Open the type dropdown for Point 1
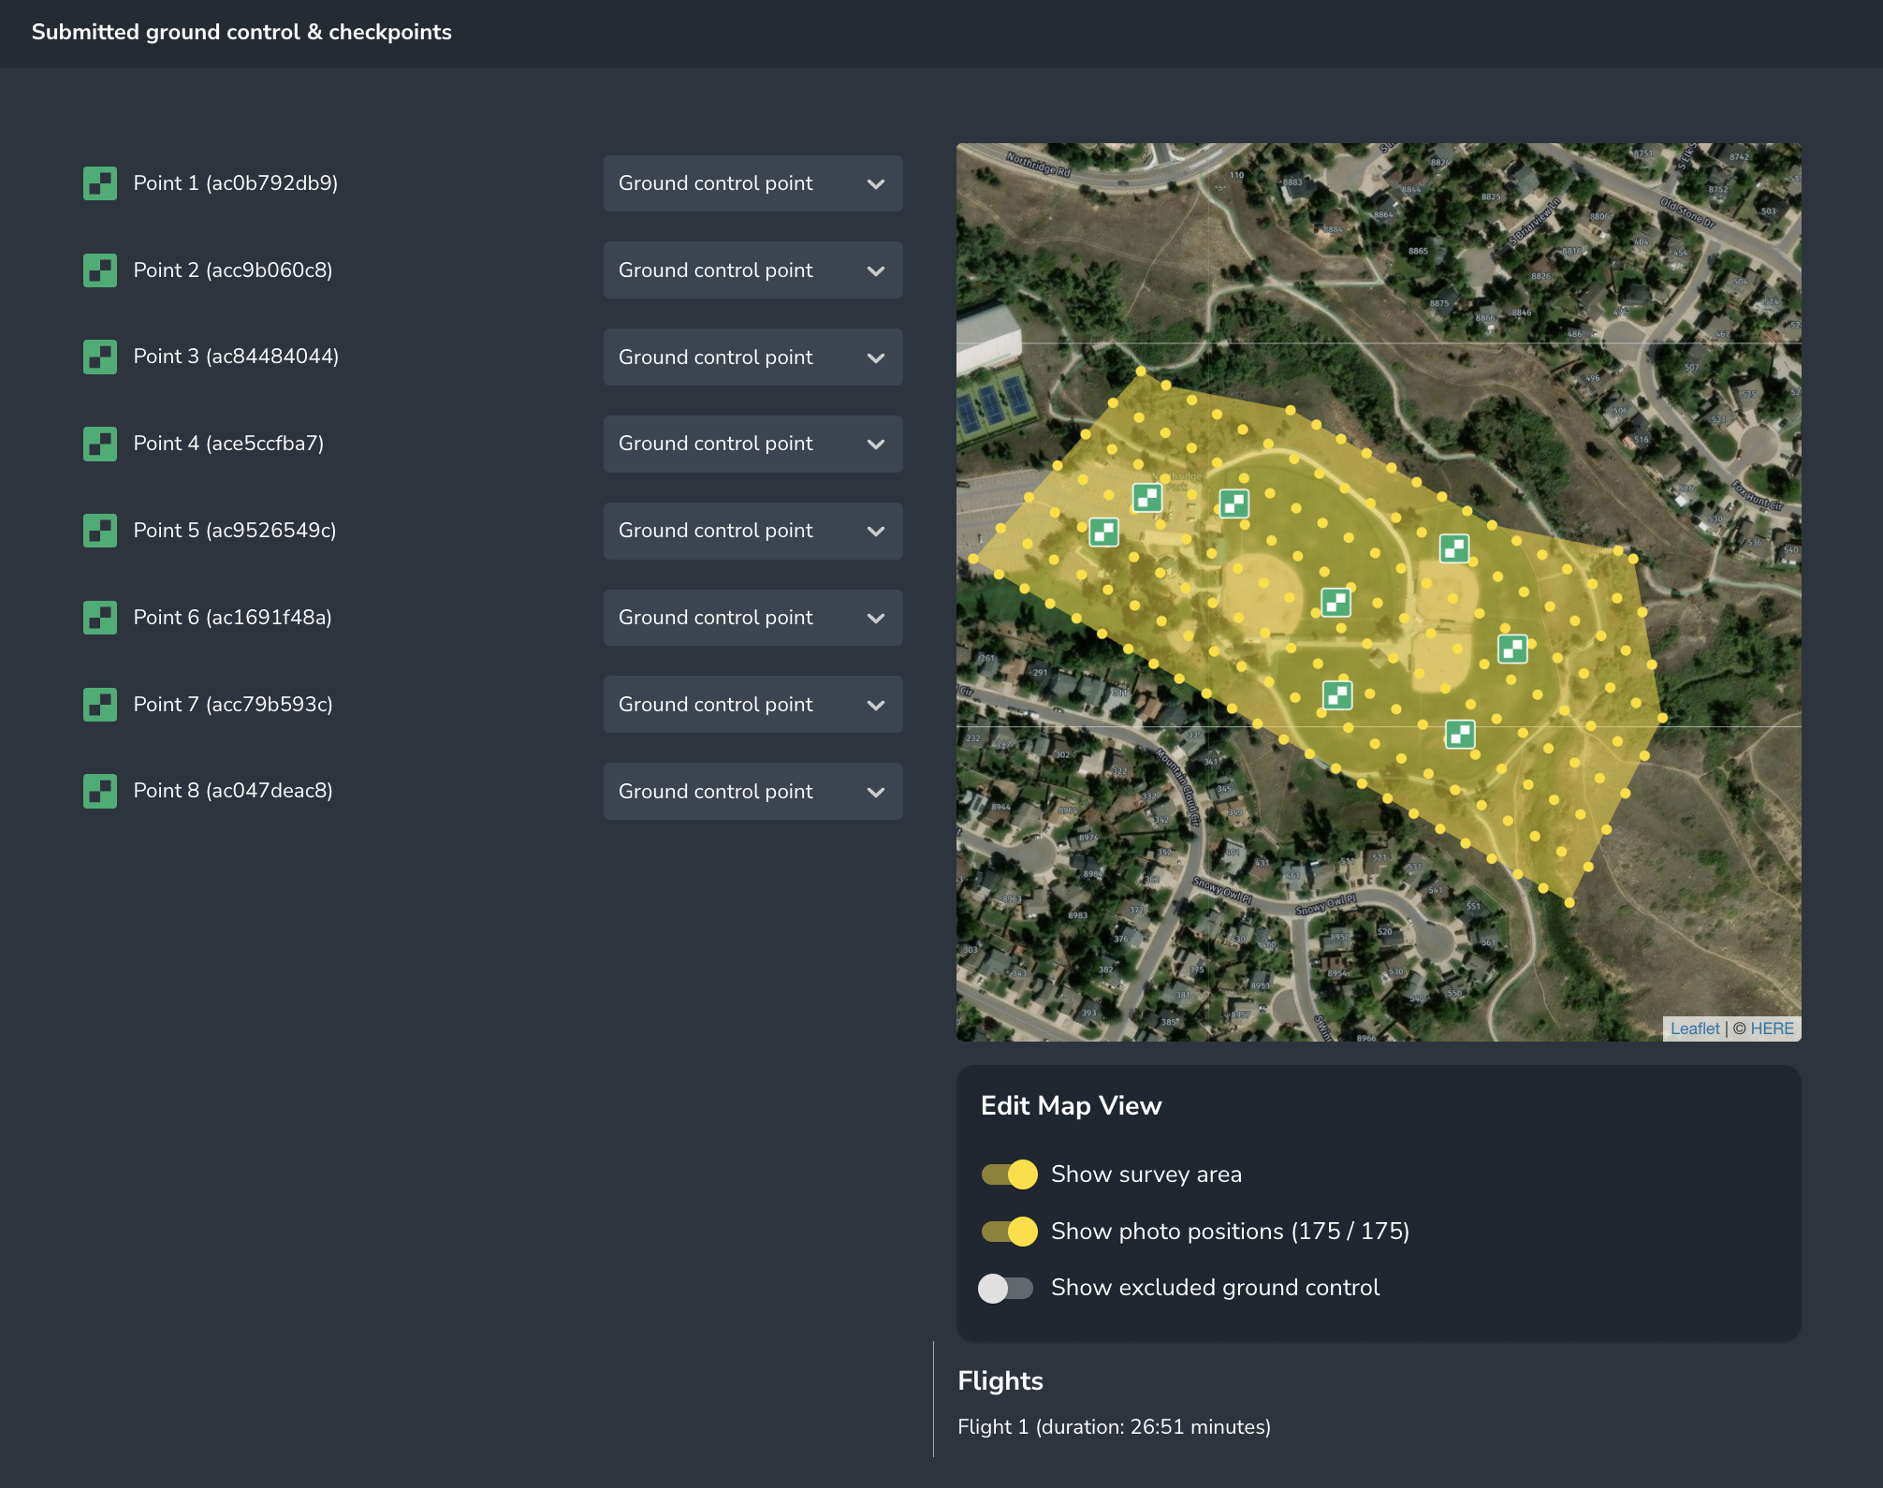Viewport: 1883px width, 1488px height. tap(752, 183)
